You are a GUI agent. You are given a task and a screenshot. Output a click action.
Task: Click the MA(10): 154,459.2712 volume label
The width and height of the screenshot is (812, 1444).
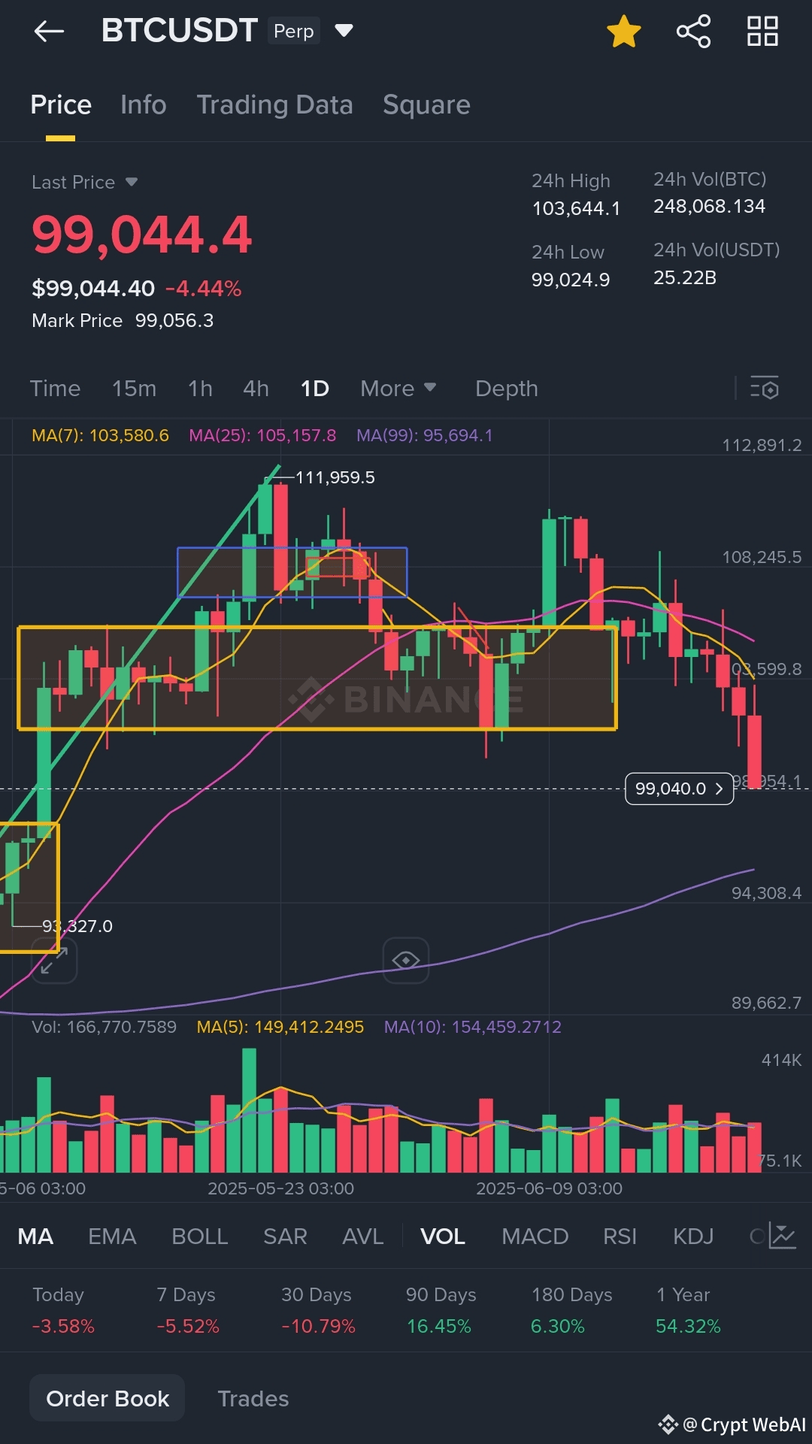[x=473, y=1027]
